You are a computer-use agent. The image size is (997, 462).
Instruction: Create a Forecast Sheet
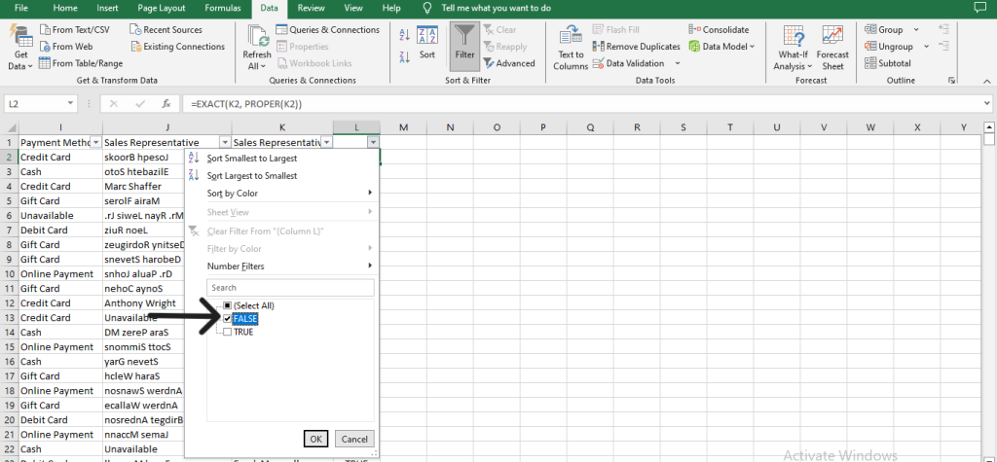[832, 49]
